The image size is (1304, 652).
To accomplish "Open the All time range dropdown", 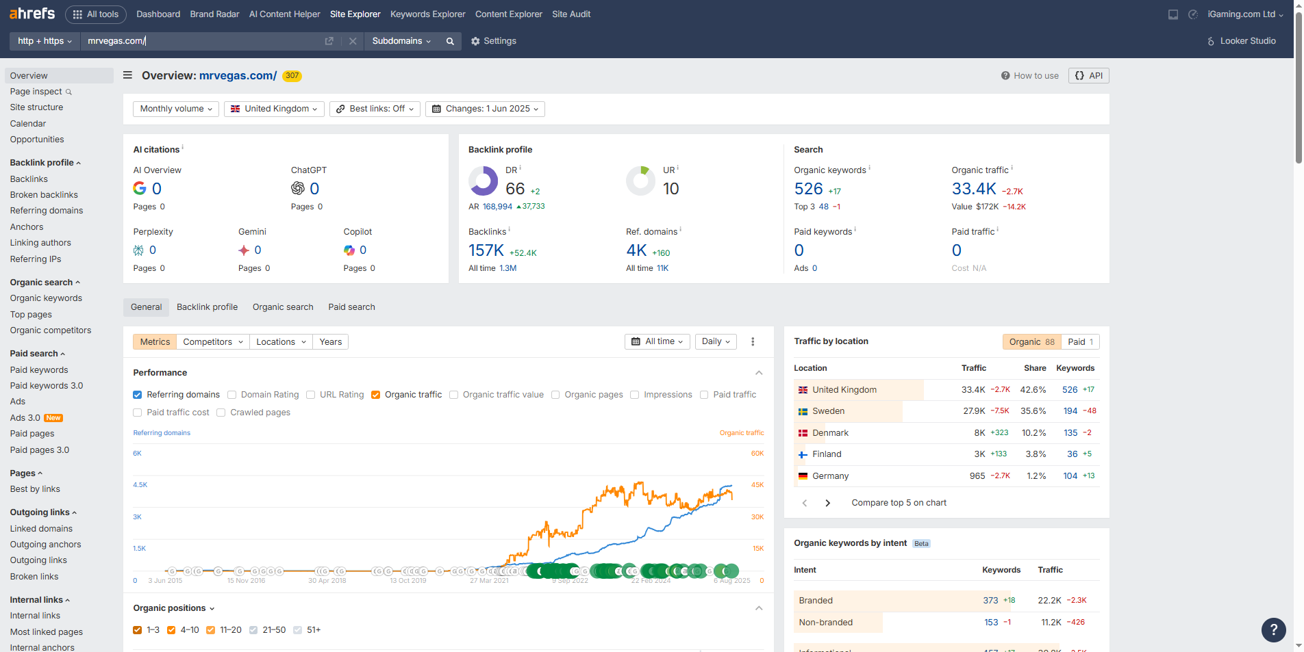I will pos(657,341).
